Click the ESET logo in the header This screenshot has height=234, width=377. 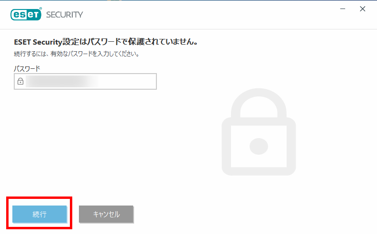[26, 14]
